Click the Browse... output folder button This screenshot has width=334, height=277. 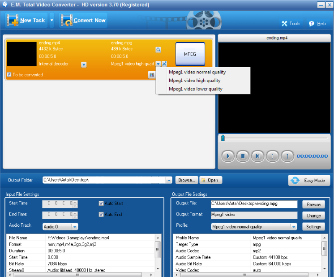[187, 180]
